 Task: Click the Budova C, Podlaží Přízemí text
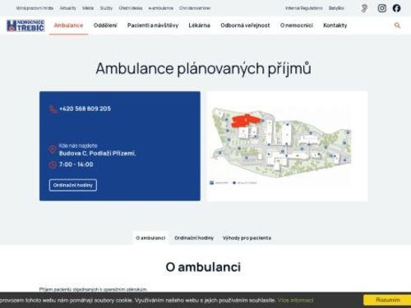(97, 154)
